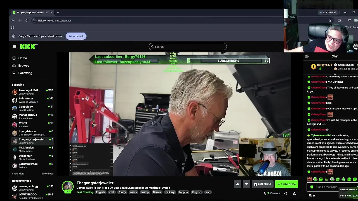Click Bergy75126 on the gift leaderboard

tap(324, 65)
